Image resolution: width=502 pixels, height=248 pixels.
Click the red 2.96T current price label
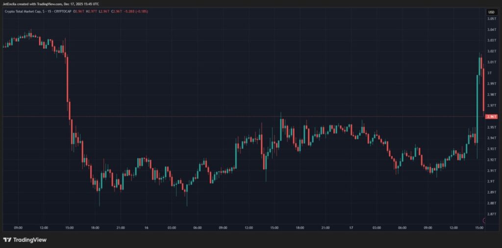click(x=491, y=116)
